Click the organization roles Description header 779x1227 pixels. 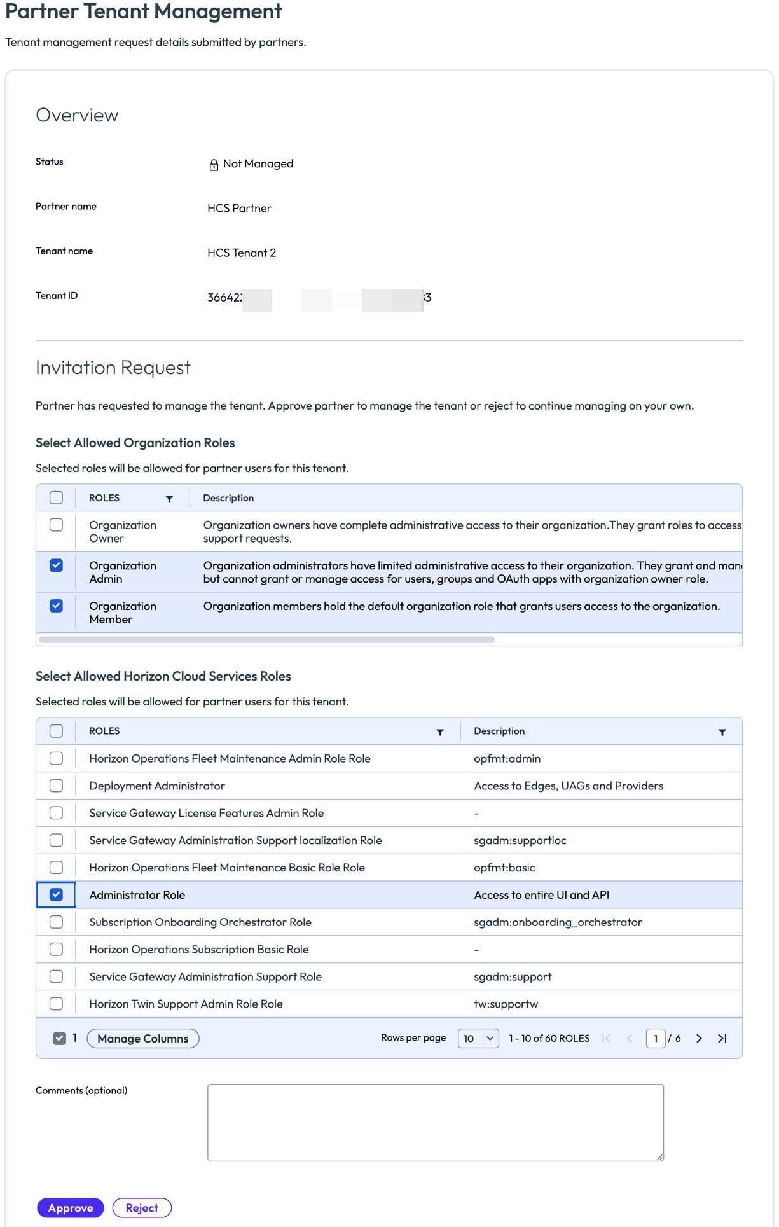(x=228, y=498)
